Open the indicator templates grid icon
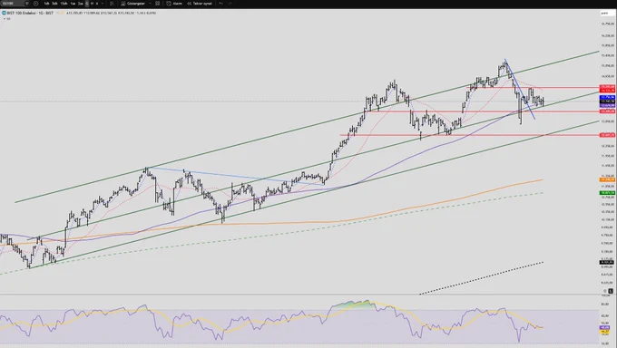This screenshot has width=617, height=348. [157, 4]
